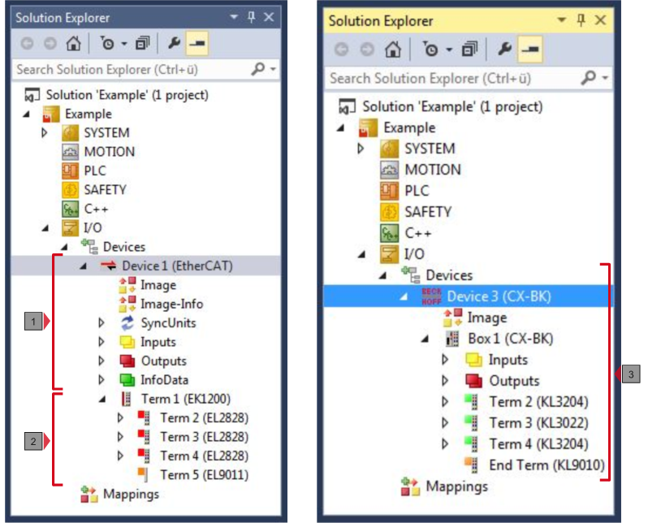Click the Collapse All icon in left panel toolbar
This screenshot has height=523, width=648.
(x=144, y=43)
